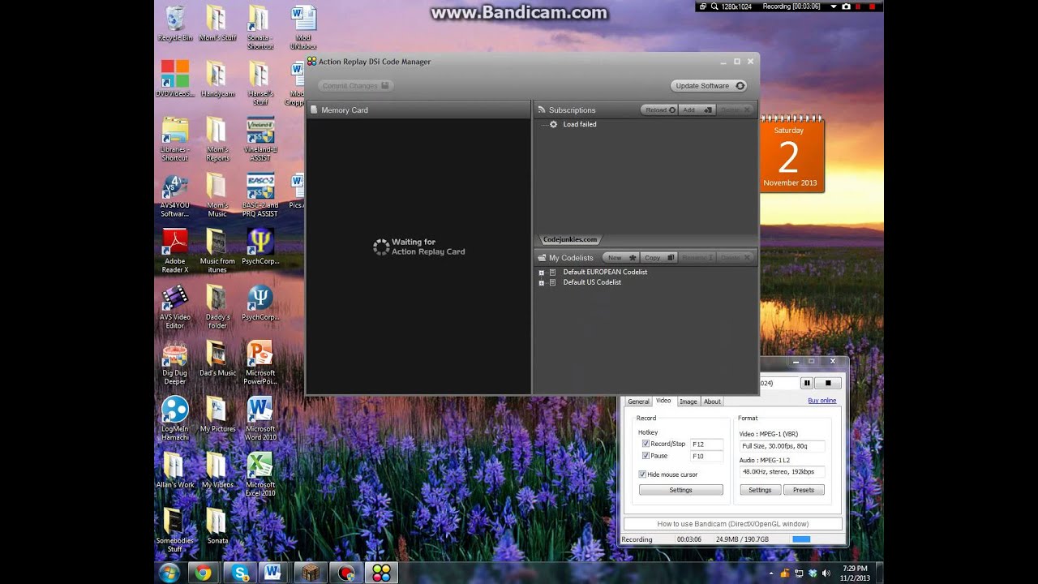Toggle the Pause hotkey checkbox
Screen dimensions: 1038x584
tap(646, 456)
